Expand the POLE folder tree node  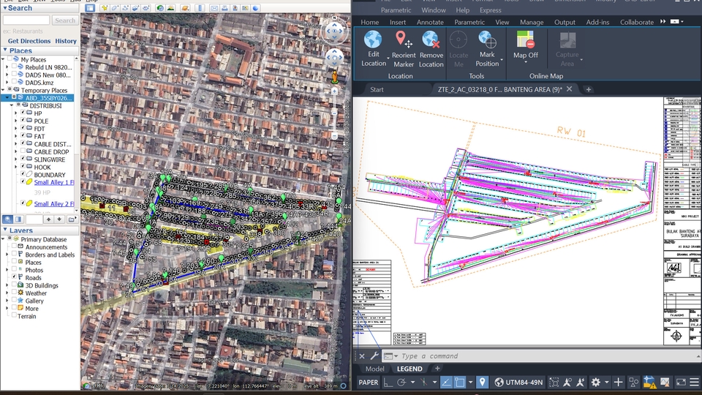pyautogui.click(x=15, y=121)
